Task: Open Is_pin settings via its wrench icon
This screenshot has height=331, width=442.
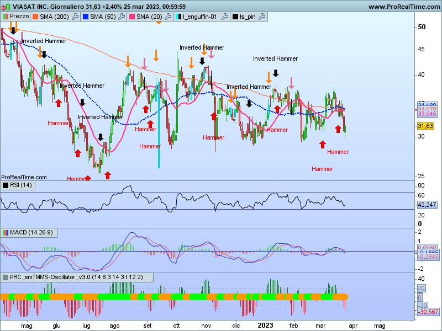Action: click(x=262, y=17)
